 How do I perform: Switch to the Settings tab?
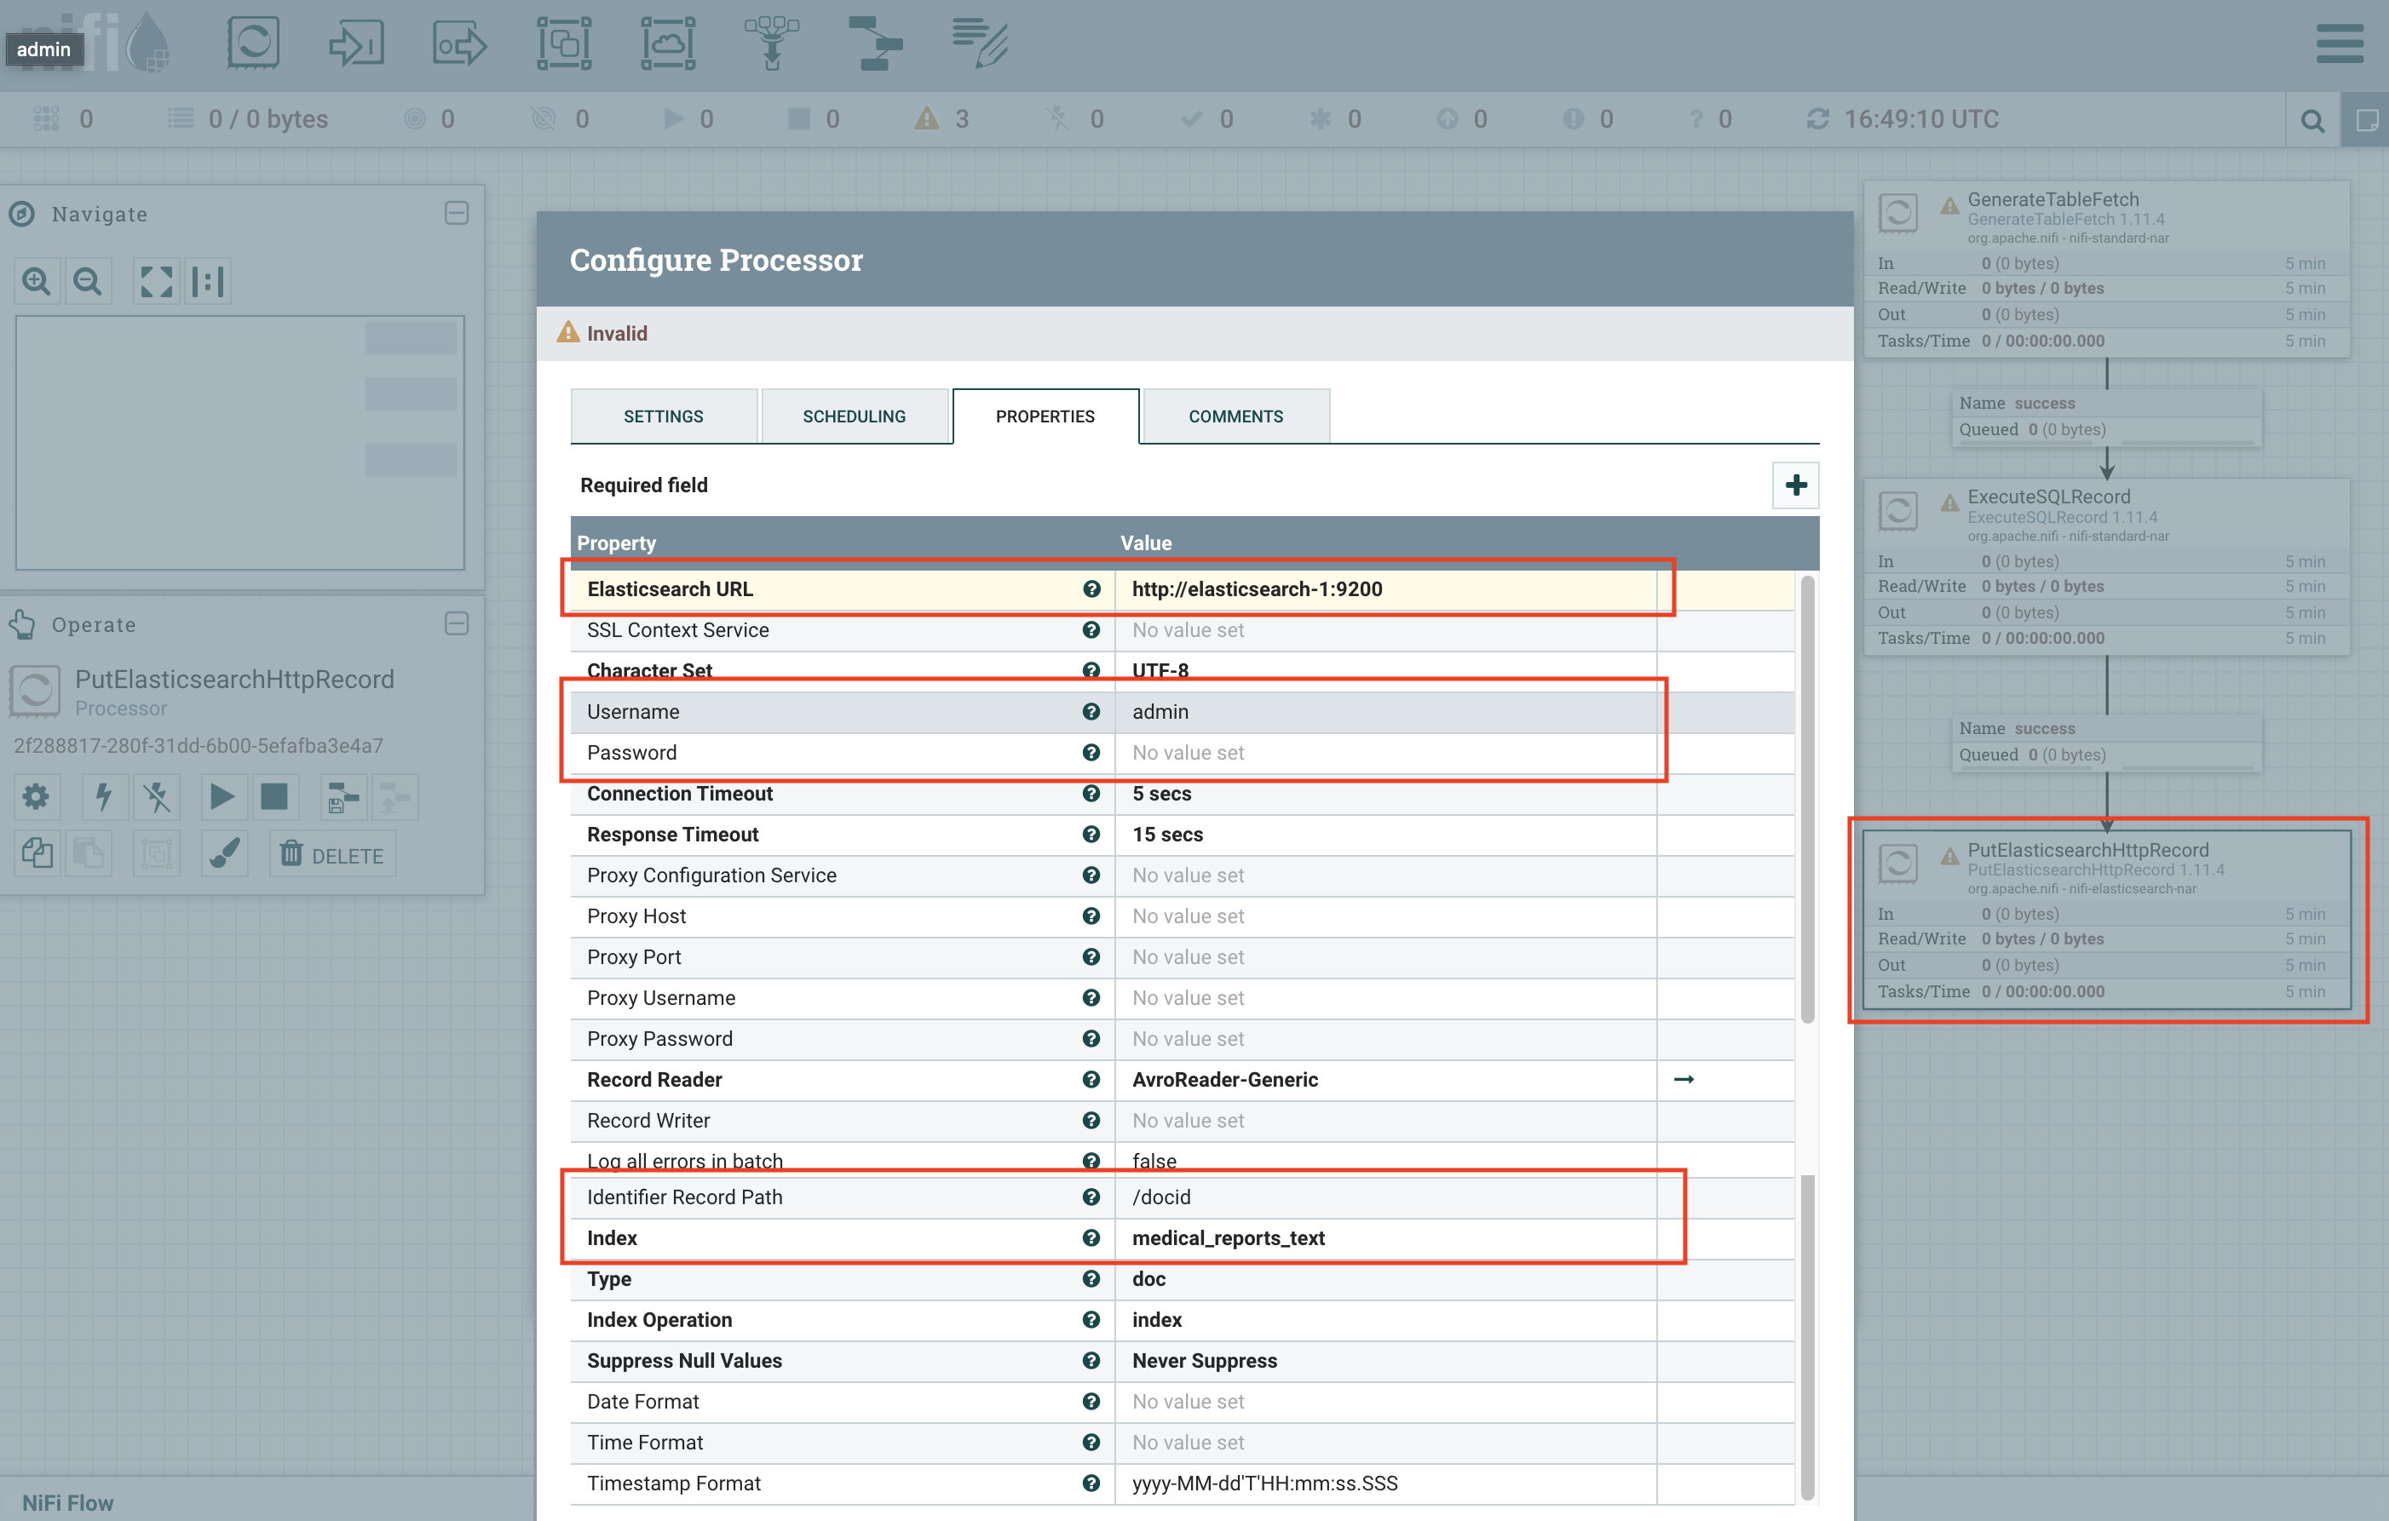664,416
